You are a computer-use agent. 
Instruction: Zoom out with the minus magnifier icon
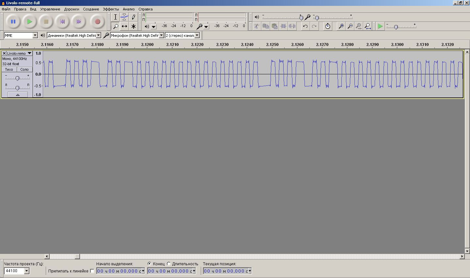pos(350,26)
